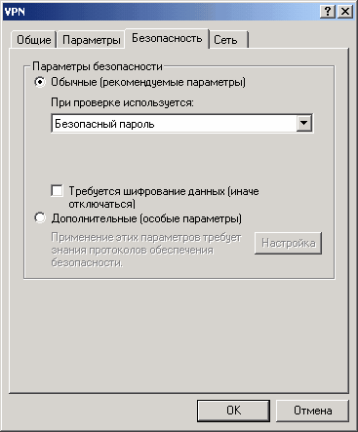This screenshot has height=432, width=358.
Task: Confirm settings with the OK button
Action: pos(233,411)
